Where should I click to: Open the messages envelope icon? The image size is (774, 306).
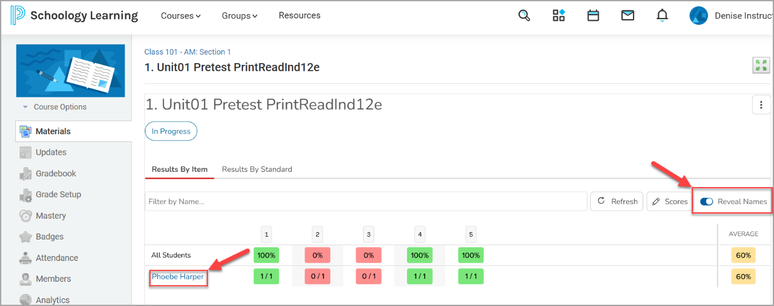627,16
